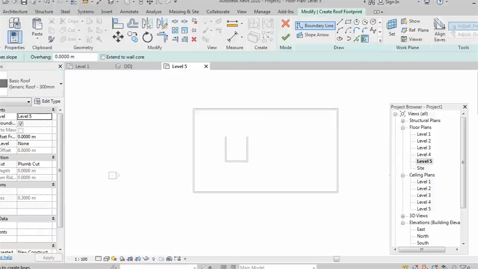Enable the Extend to wall core checkbox

coord(103,57)
